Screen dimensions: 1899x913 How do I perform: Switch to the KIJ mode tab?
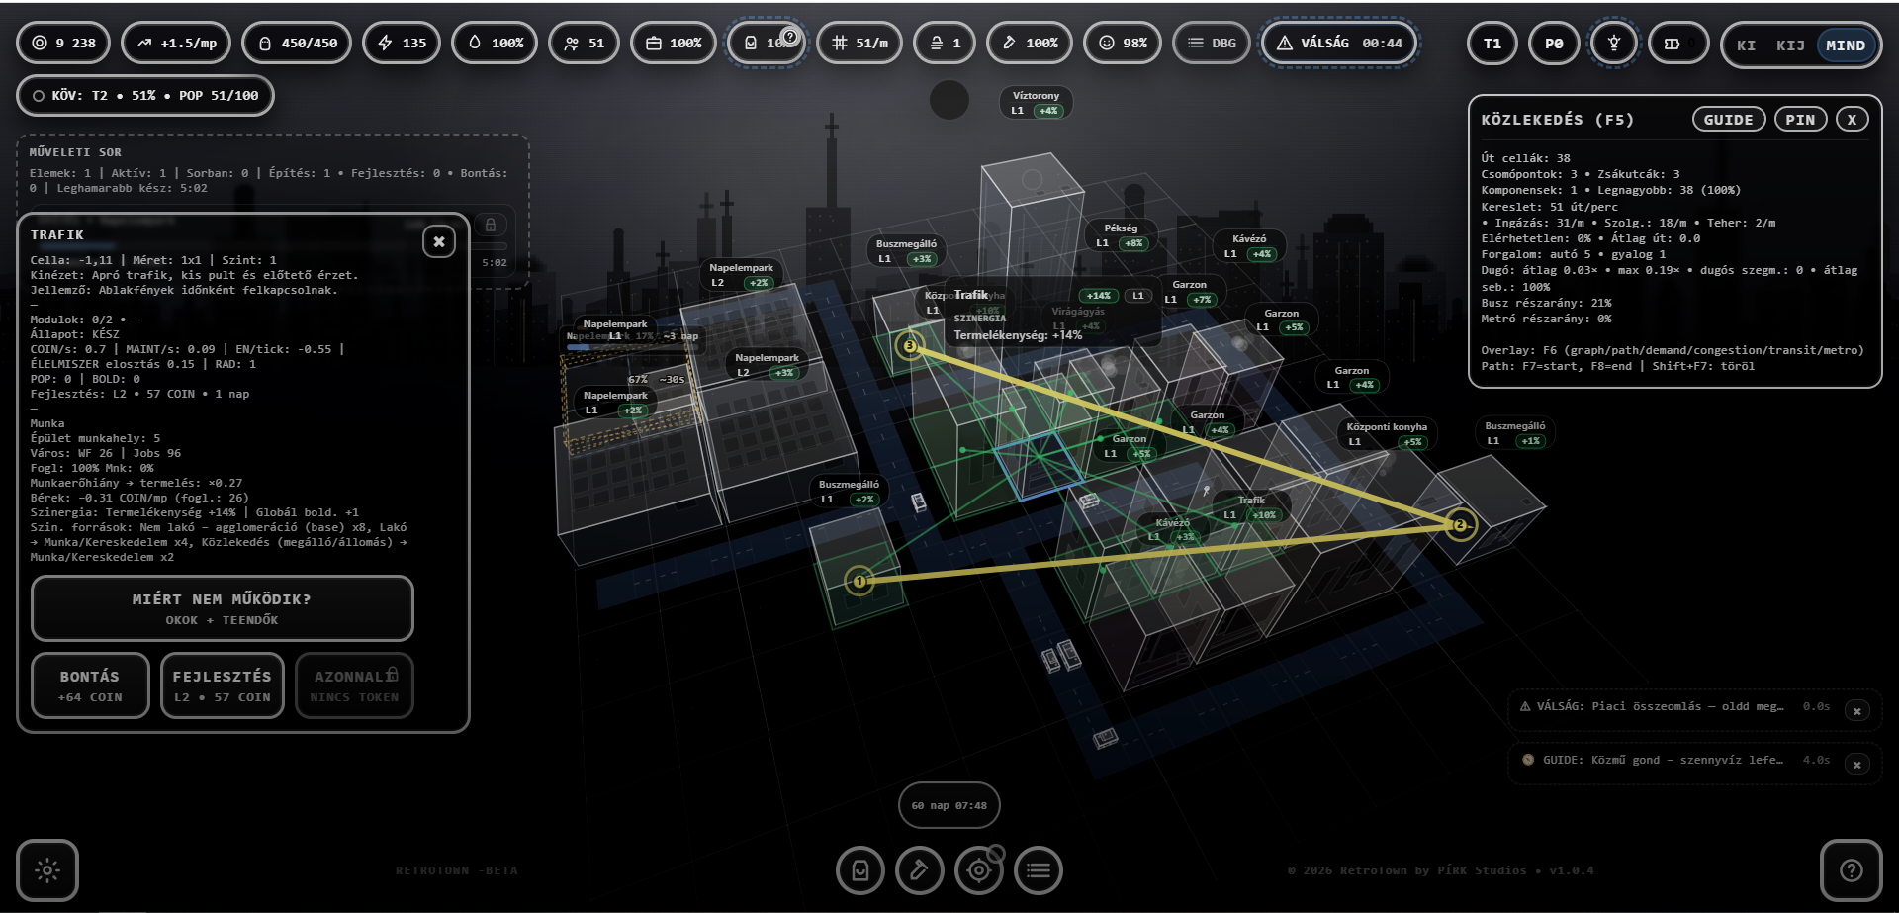[1790, 46]
